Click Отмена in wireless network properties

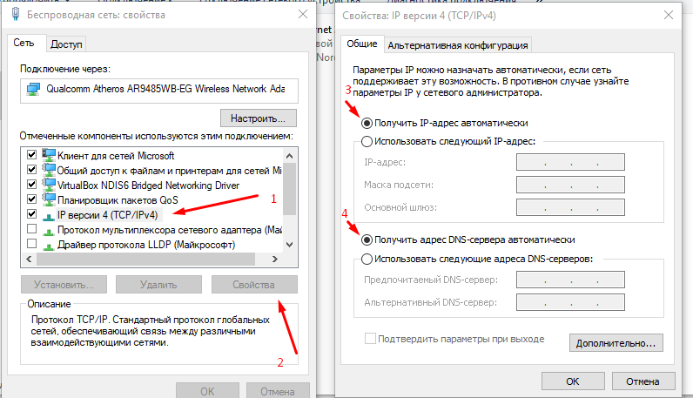[x=278, y=391]
